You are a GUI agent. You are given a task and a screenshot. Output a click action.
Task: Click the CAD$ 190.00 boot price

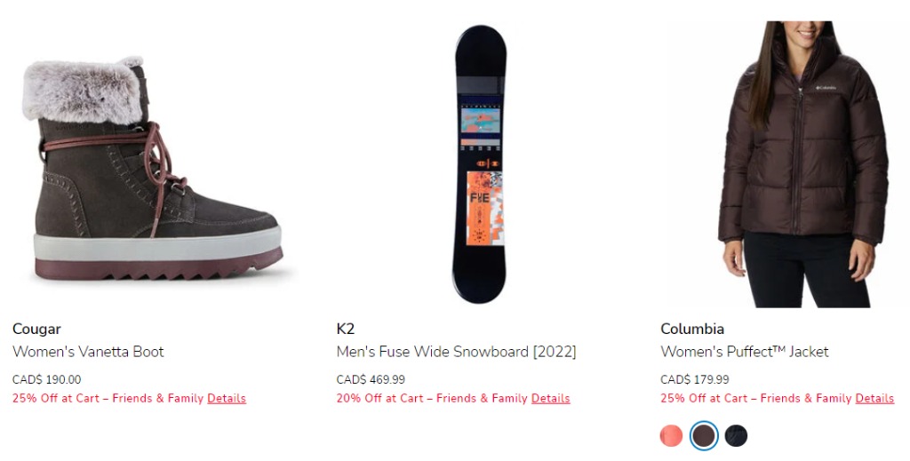[x=46, y=380]
